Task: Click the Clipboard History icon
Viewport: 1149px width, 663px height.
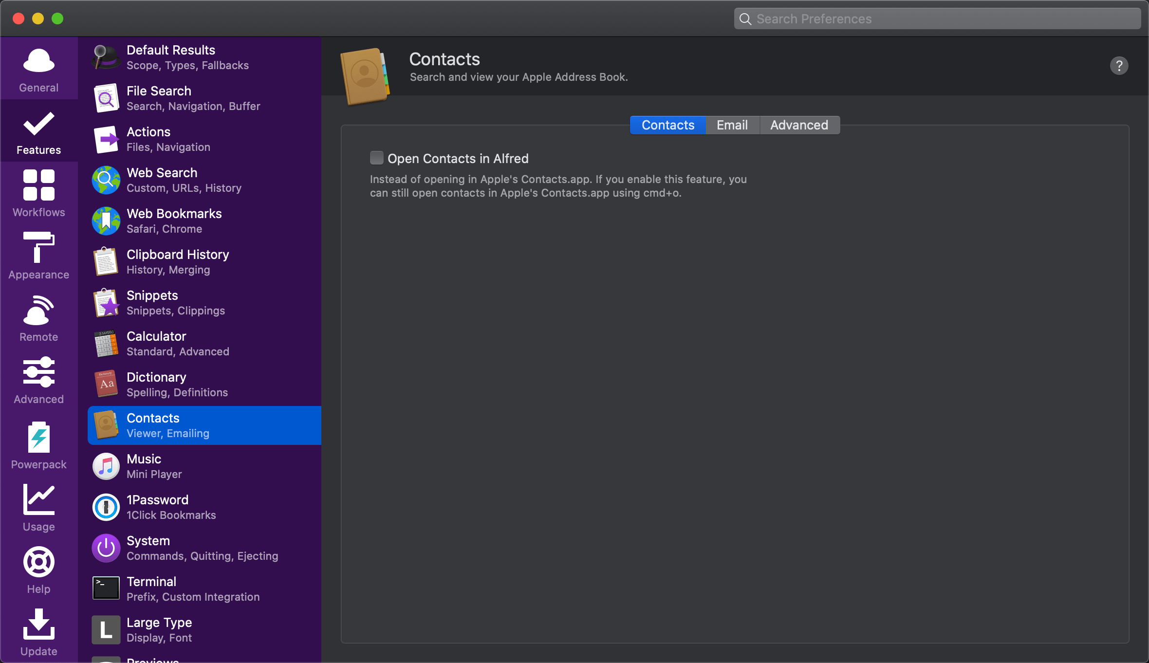Action: click(x=106, y=262)
